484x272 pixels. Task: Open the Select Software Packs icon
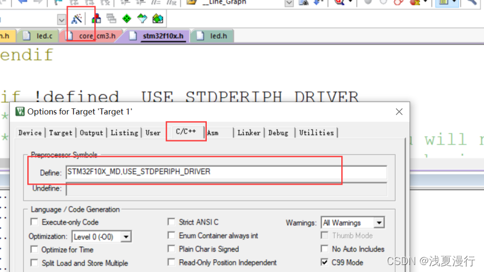click(142, 19)
